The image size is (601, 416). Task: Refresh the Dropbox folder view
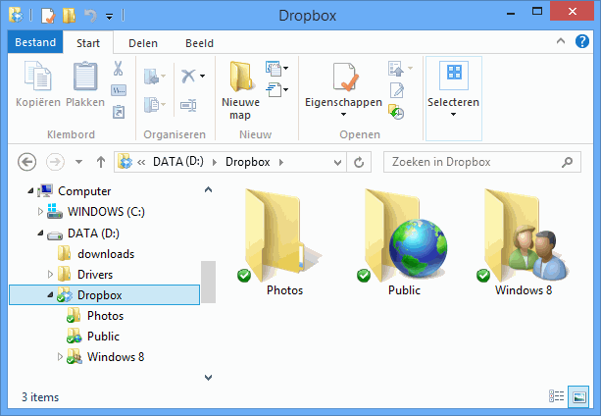tap(359, 162)
